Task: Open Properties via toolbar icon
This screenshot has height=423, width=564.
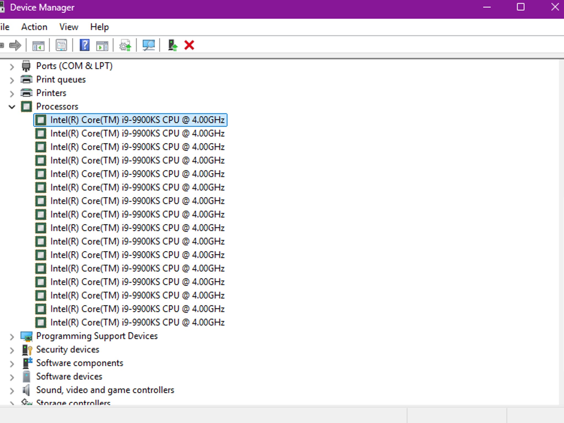Action: [x=61, y=45]
